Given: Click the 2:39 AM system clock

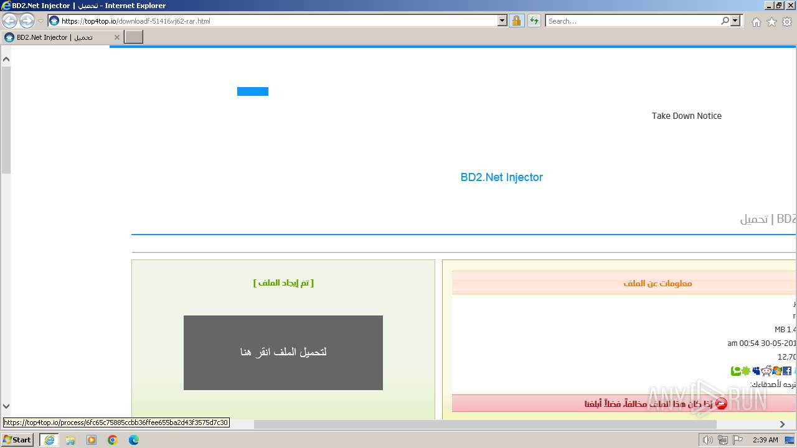Looking at the screenshot, I should click(x=765, y=440).
